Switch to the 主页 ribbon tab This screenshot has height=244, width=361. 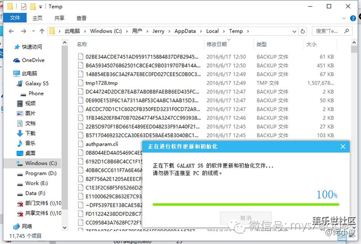click(x=37, y=18)
